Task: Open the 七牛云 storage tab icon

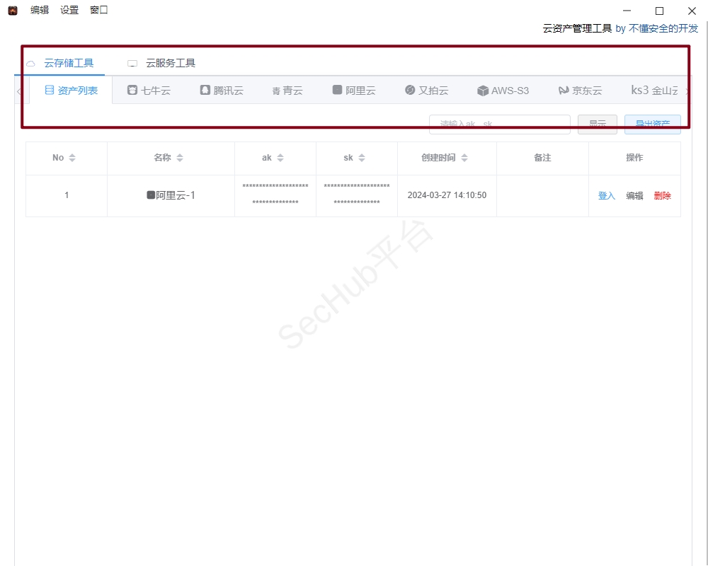Action: coord(132,91)
